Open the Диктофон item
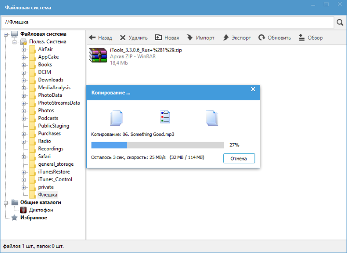This screenshot has width=347, height=253. point(41,210)
